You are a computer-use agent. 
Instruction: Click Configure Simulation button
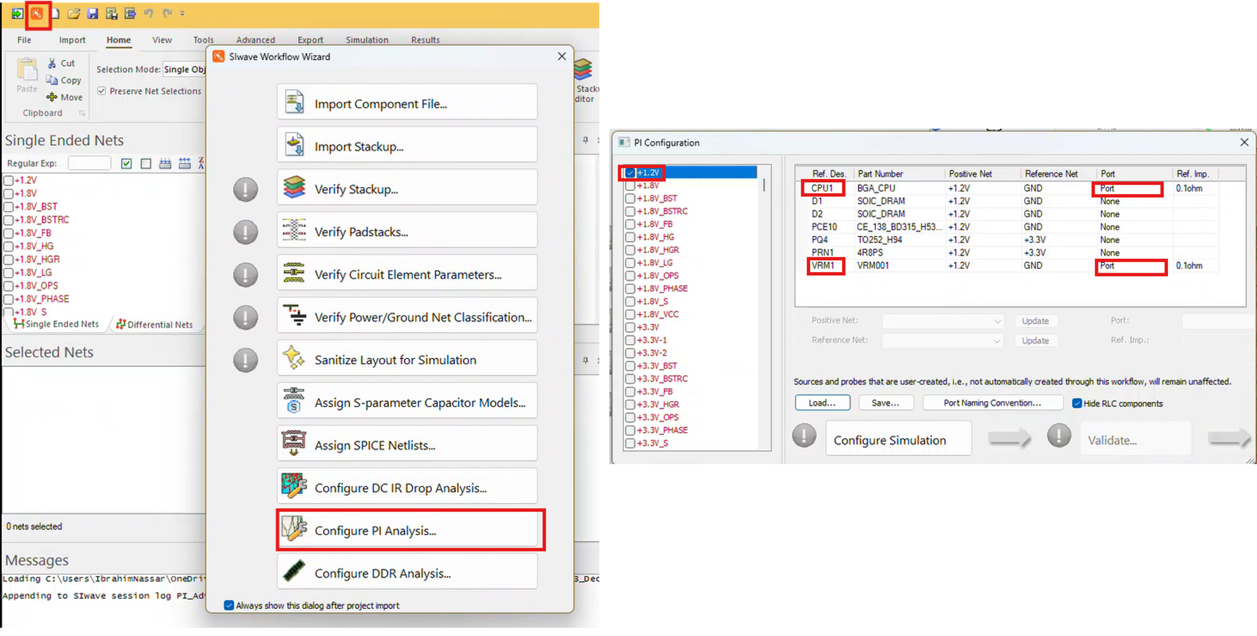click(x=898, y=439)
